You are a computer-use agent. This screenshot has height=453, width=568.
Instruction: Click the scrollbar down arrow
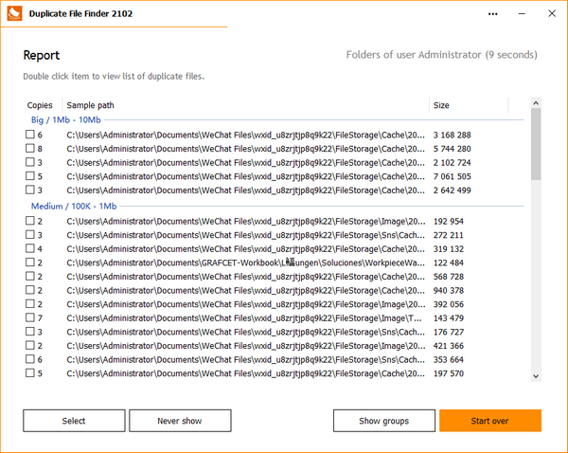click(x=536, y=376)
